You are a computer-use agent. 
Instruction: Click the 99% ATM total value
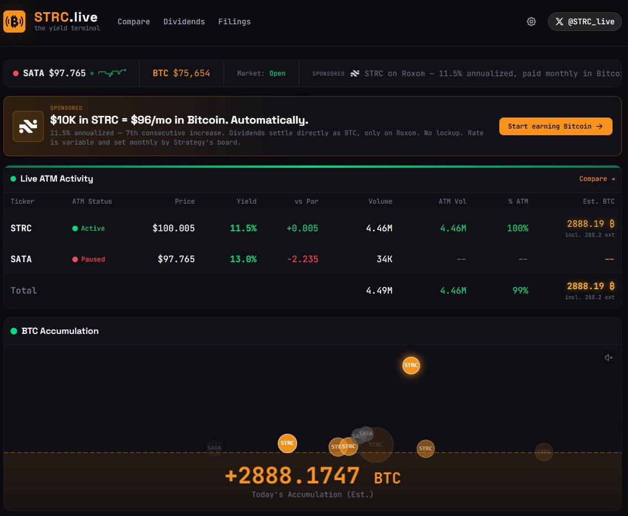coord(520,291)
